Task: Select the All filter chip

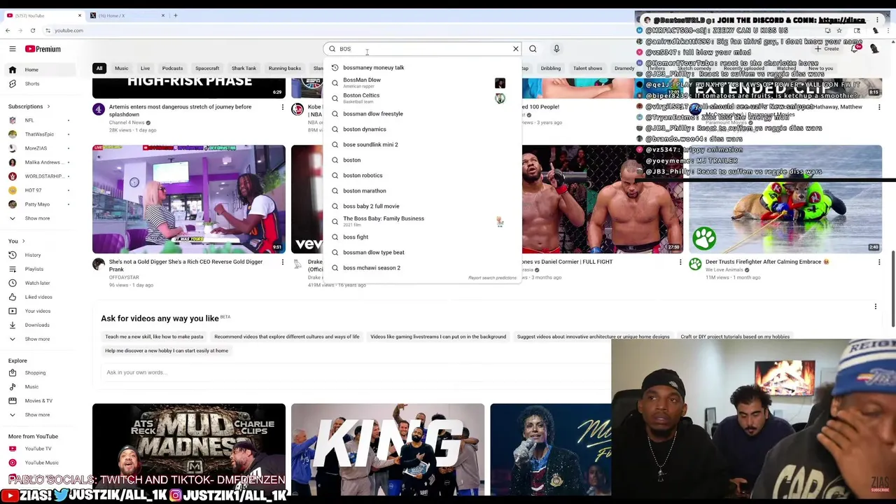Action: [x=99, y=69]
